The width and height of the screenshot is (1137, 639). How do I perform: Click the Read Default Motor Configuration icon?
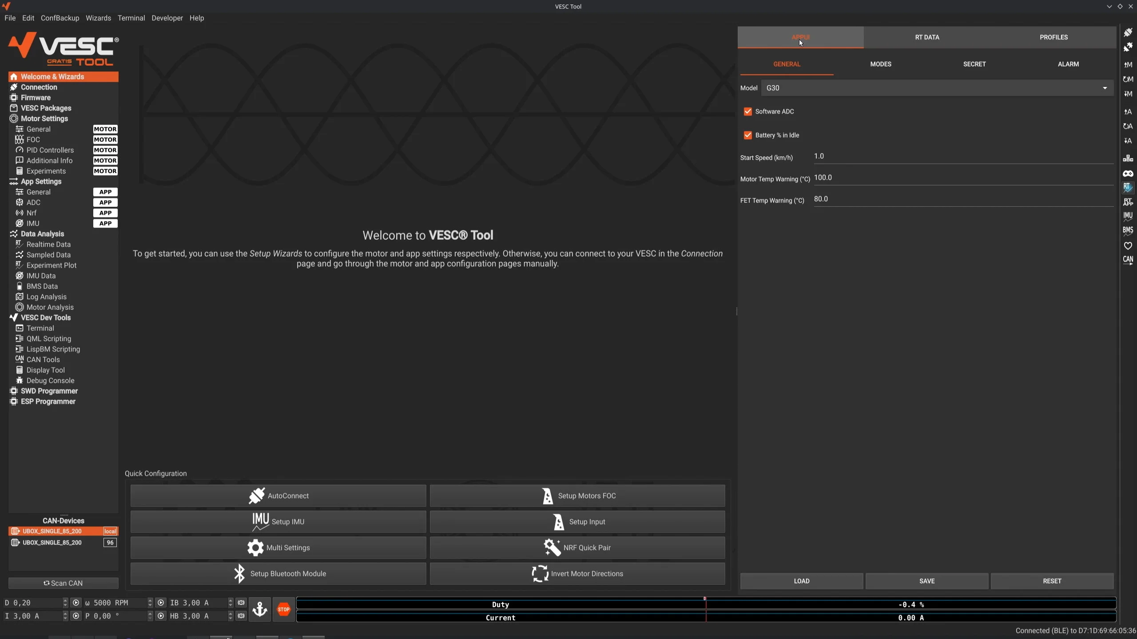tap(1128, 79)
